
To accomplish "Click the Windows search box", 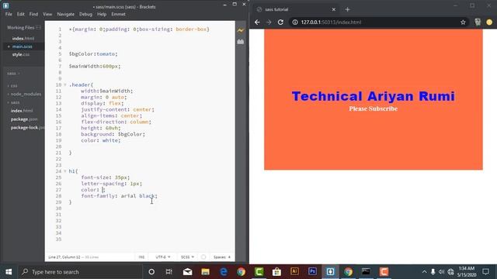I will coord(80,272).
